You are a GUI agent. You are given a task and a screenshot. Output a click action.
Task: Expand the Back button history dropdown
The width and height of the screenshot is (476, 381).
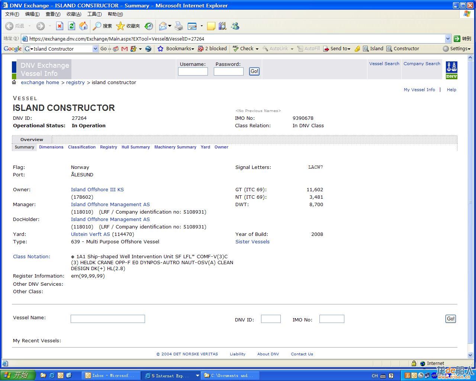29,26
